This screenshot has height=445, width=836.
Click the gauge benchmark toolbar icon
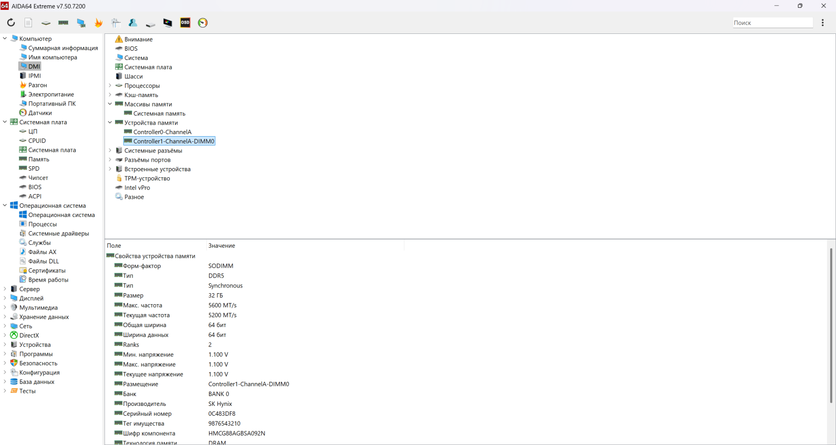203,22
